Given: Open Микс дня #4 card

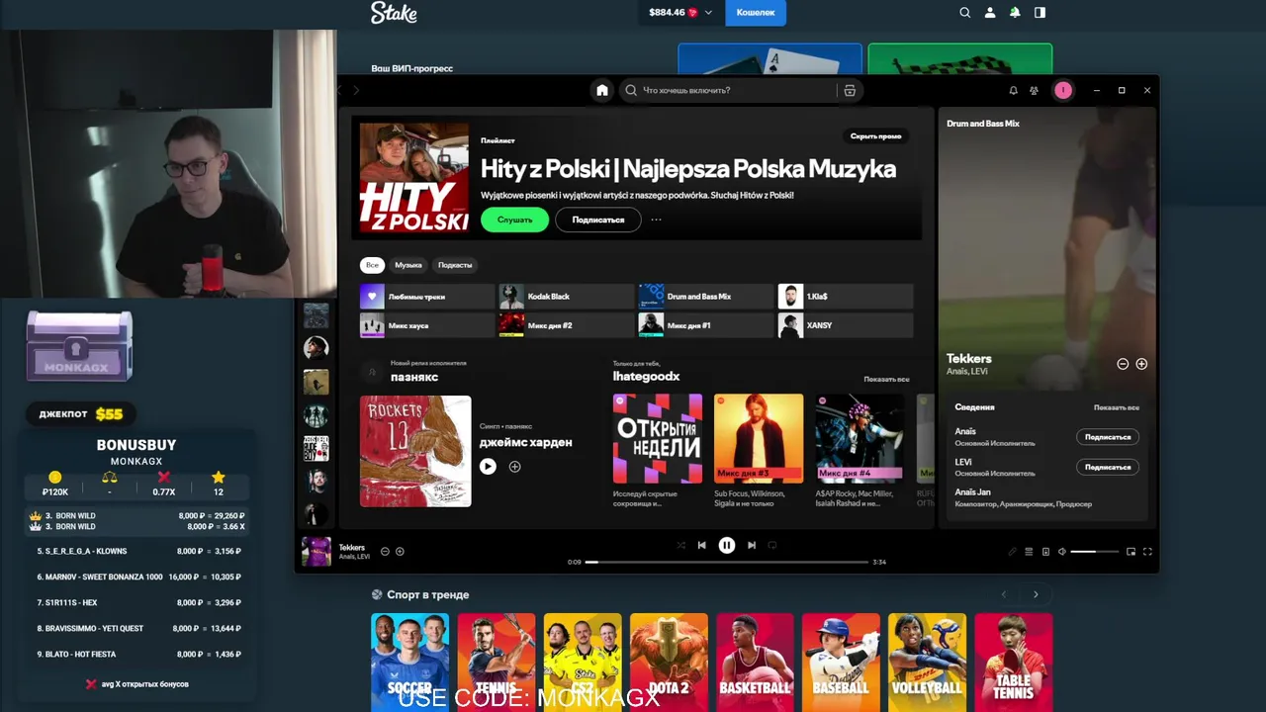Looking at the screenshot, I should tap(859, 450).
